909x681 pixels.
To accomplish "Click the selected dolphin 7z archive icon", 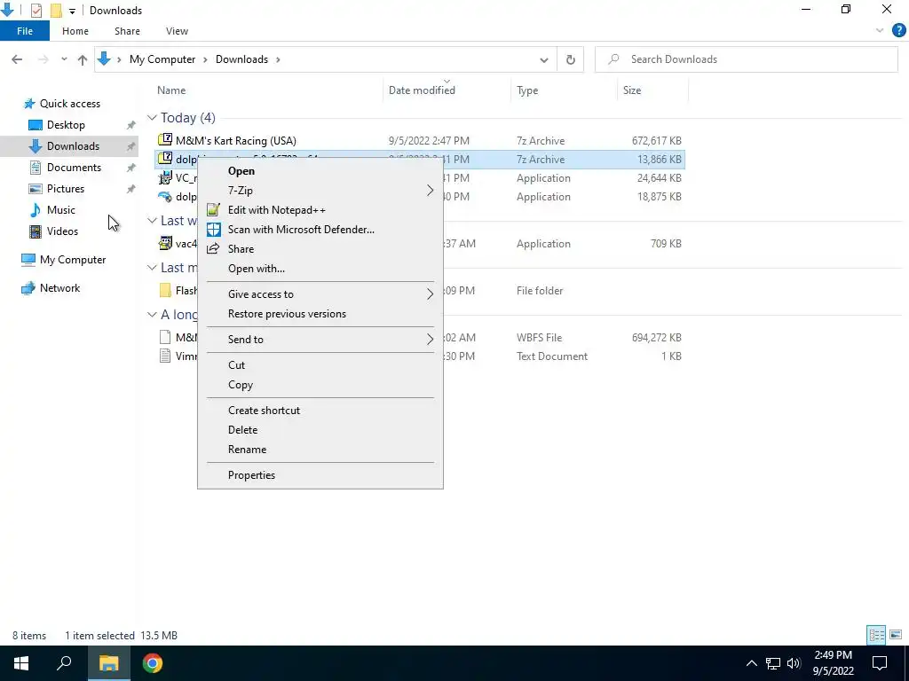I will 165,158.
